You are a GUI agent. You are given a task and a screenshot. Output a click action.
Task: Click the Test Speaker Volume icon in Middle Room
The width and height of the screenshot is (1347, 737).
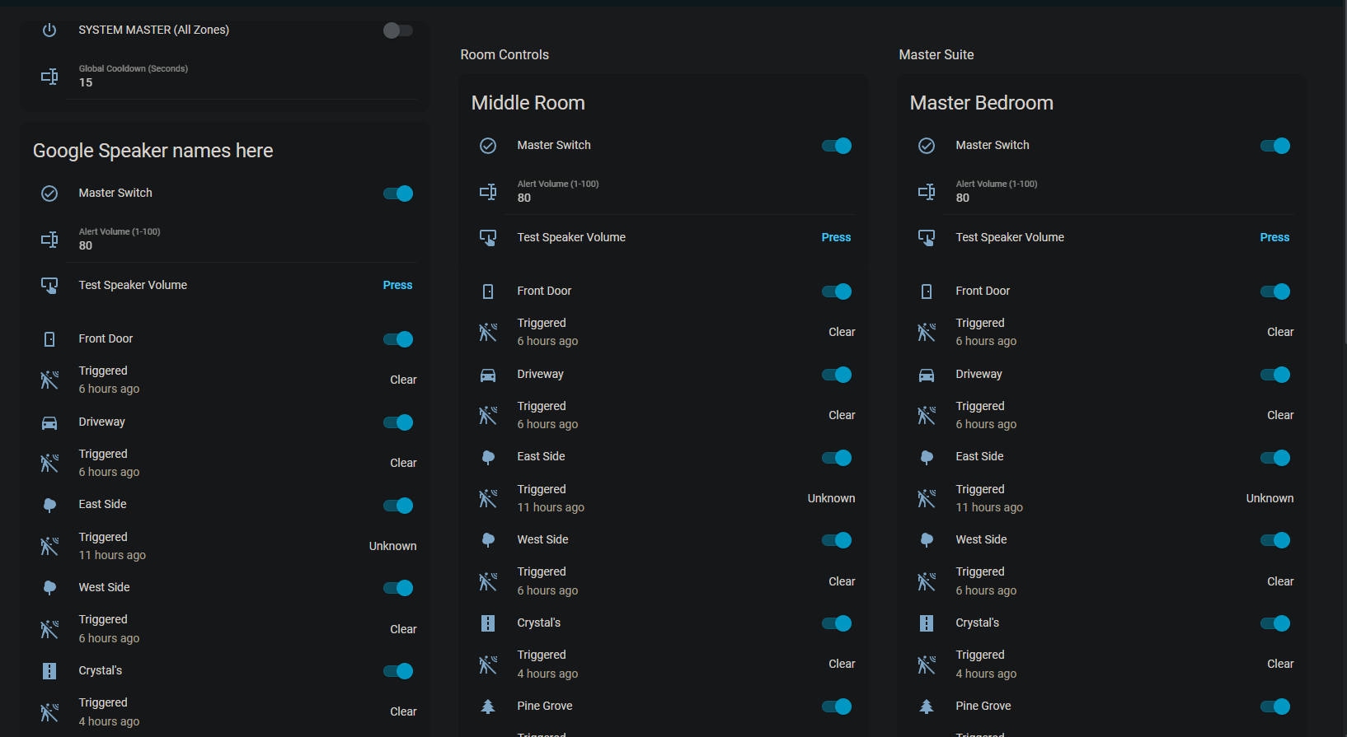488,238
